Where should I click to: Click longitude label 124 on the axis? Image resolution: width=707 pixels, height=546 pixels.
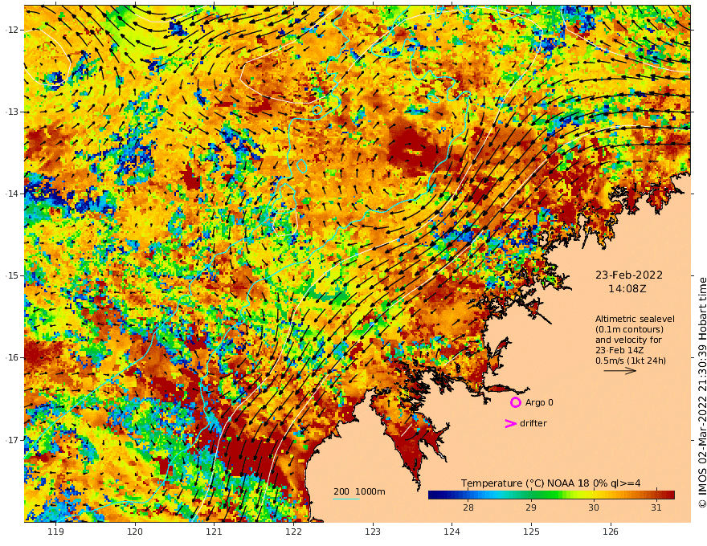click(452, 532)
